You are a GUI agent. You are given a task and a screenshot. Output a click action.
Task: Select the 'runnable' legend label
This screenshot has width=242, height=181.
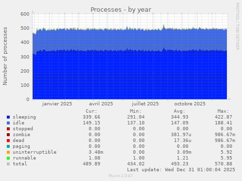(24, 158)
